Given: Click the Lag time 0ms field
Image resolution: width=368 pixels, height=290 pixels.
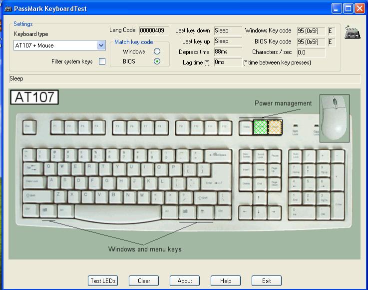Looking at the screenshot, I should click(228, 62).
